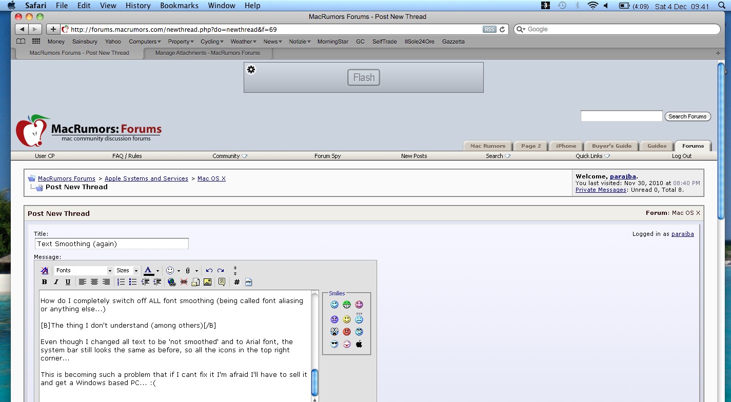Open the Wi-Fi status menu
This screenshot has width=731, height=402.
[592, 6]
